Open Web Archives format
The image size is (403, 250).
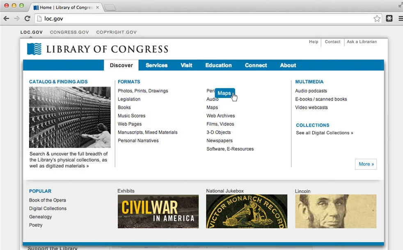coord(220,116)
